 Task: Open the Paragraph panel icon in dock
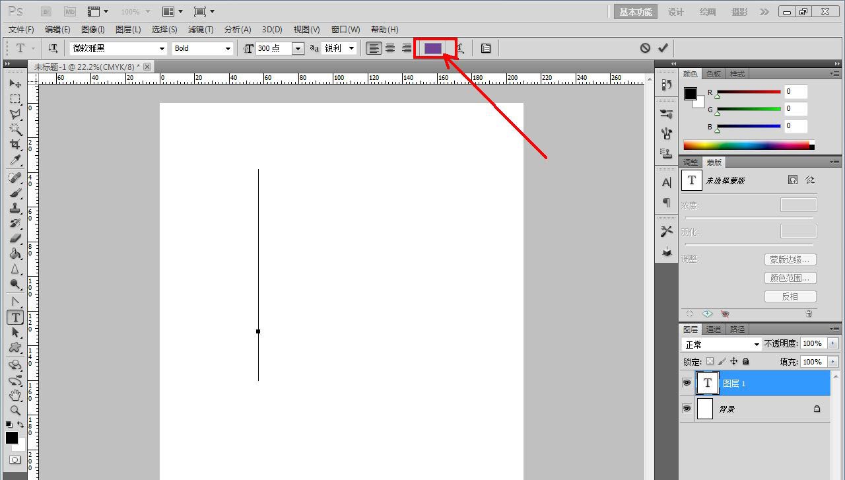(666, 203)
